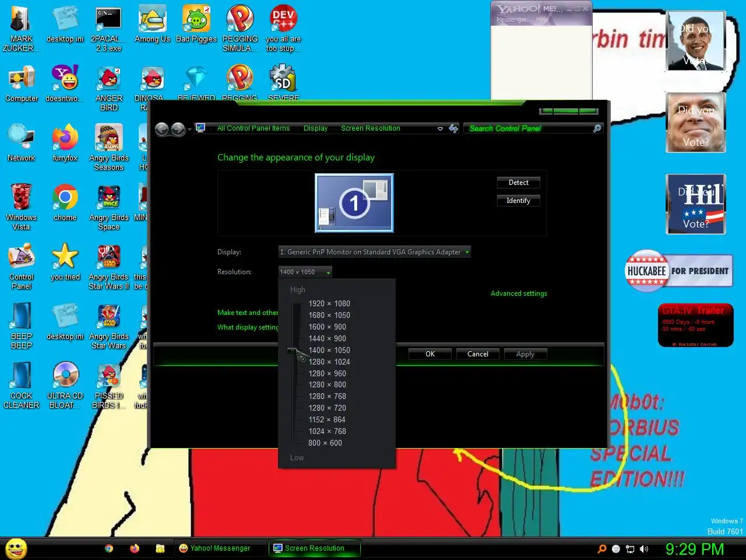The height and width of the screenshot is (560, 746).
Task: Open 'Make text and other' items link
Action: (x=248, y=313)
